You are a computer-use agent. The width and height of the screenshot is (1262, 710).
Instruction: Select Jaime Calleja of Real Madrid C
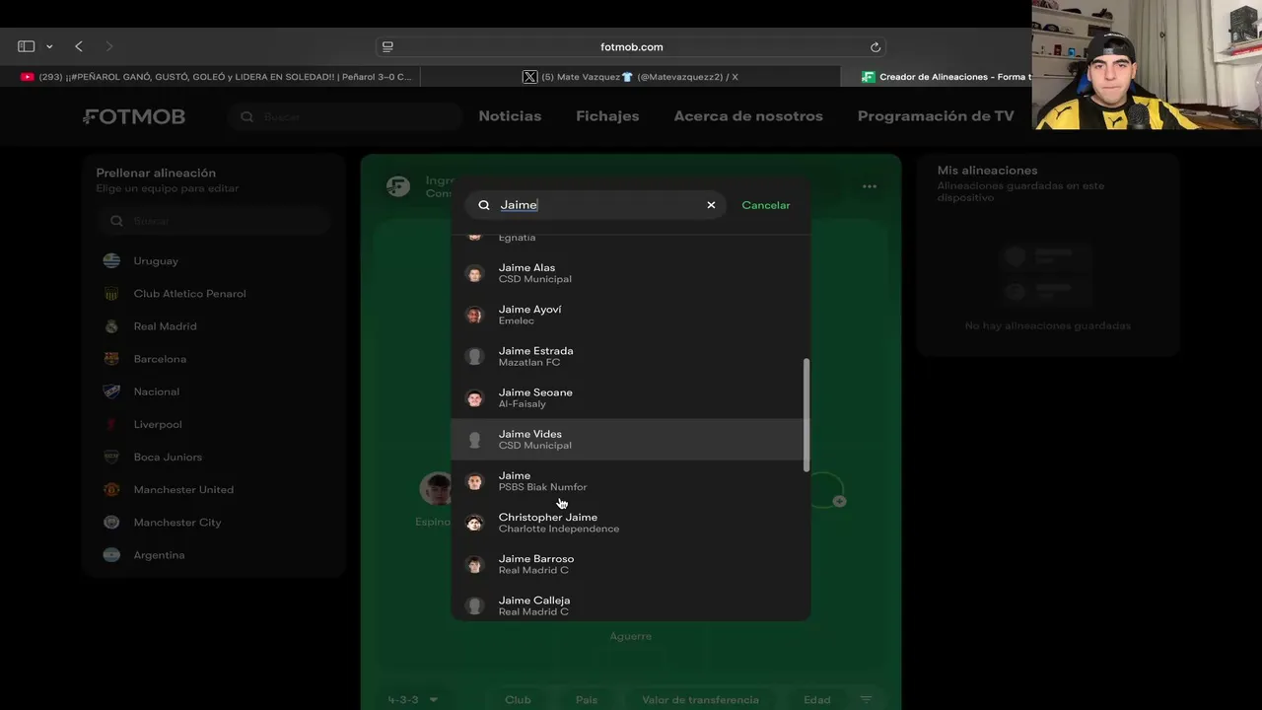(x=631, y=603)
